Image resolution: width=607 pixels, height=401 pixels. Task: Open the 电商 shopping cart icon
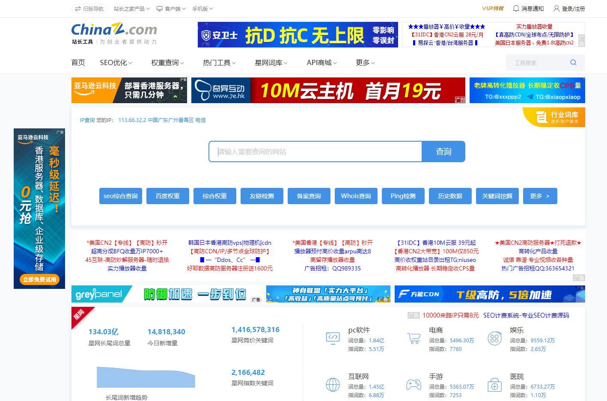tap(414, 338)
